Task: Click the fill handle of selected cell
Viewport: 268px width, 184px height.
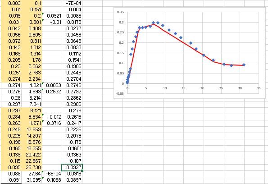Action: point(82,170)
